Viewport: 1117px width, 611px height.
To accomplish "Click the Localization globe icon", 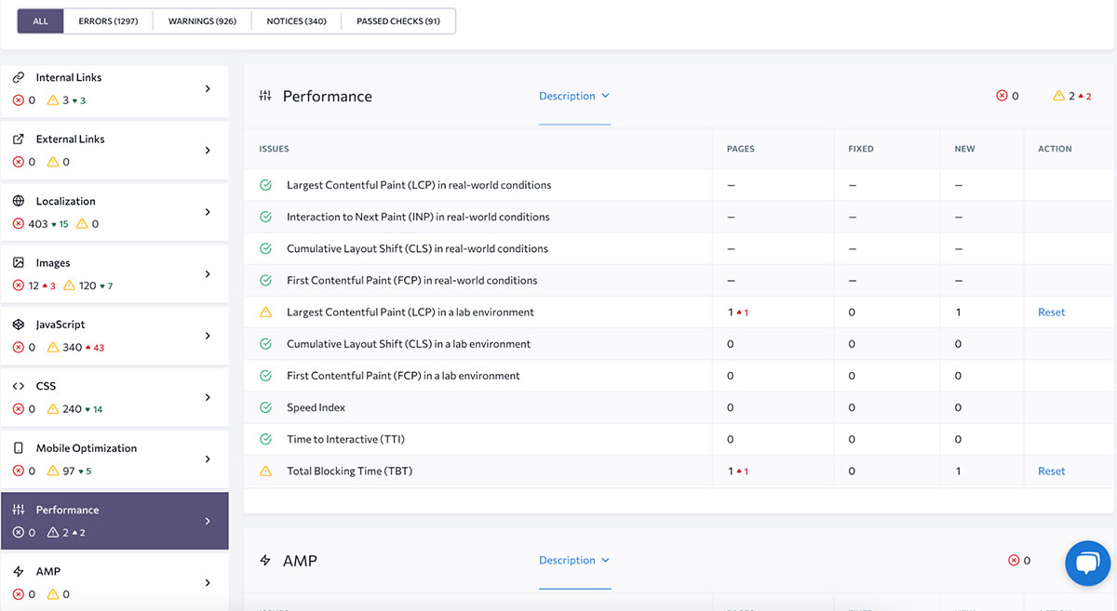I will click(19, 201).
